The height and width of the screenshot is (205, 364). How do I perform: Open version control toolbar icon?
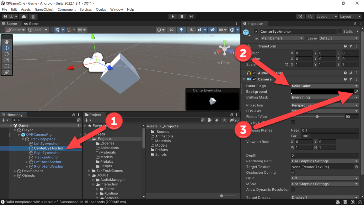coord(33,16)
